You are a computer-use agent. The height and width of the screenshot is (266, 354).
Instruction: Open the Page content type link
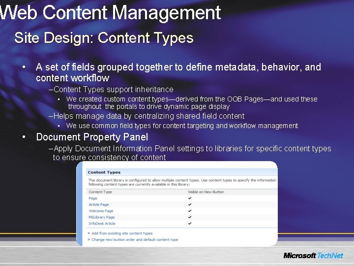pyautogui.click(x=93, y=199)
